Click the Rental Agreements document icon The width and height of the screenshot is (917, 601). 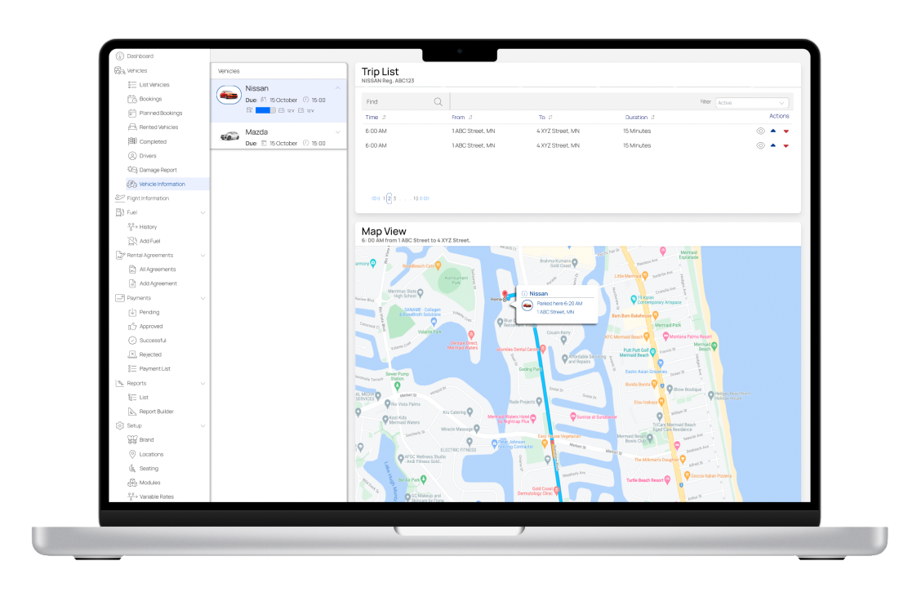[120, 255]
